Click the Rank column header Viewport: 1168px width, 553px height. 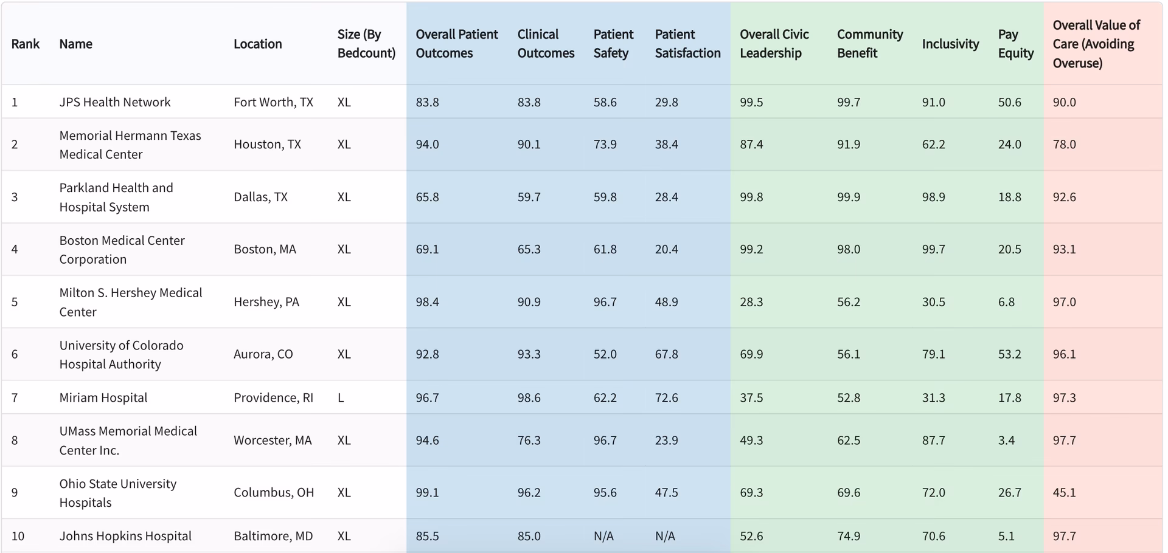(25, 44)
